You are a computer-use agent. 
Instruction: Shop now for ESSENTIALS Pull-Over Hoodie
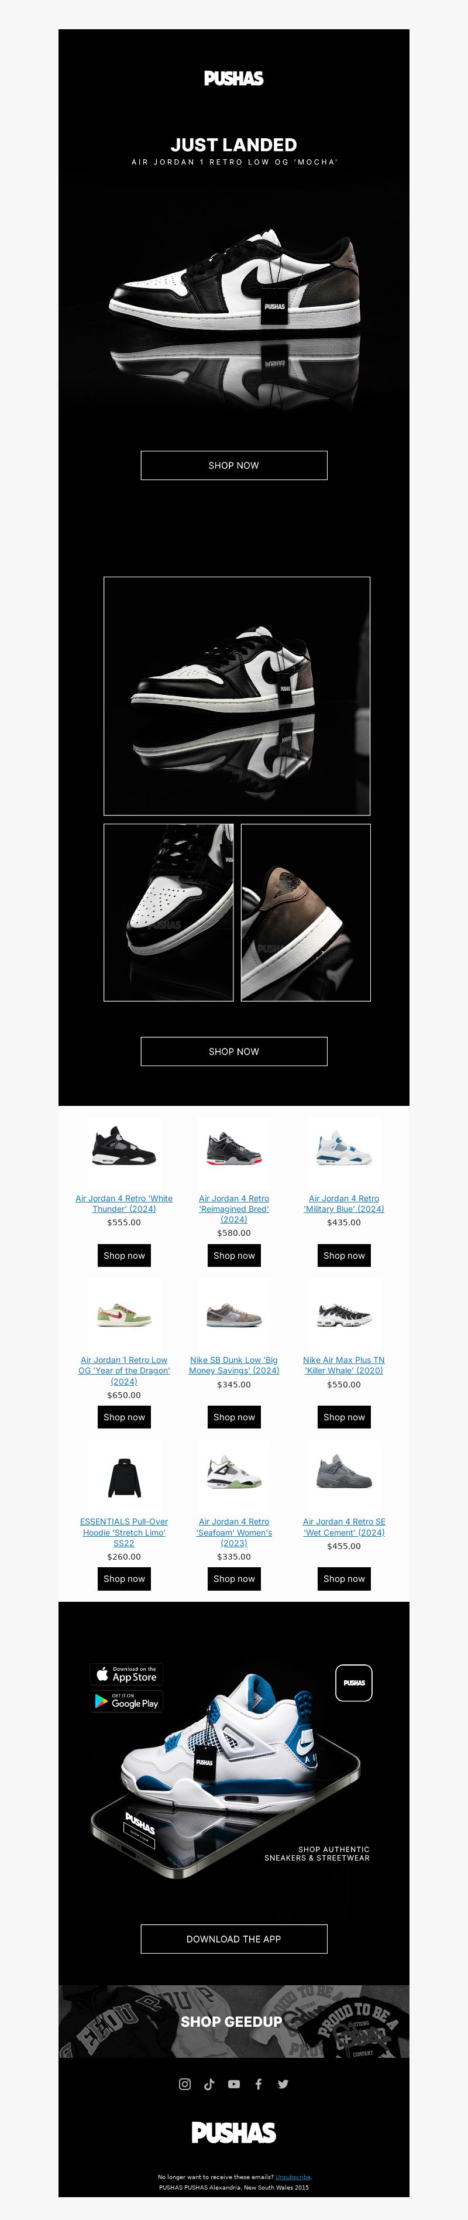tap(124, 1579)
